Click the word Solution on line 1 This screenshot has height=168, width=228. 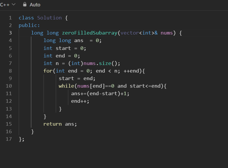pyautogui.click(x=50, y=18)
